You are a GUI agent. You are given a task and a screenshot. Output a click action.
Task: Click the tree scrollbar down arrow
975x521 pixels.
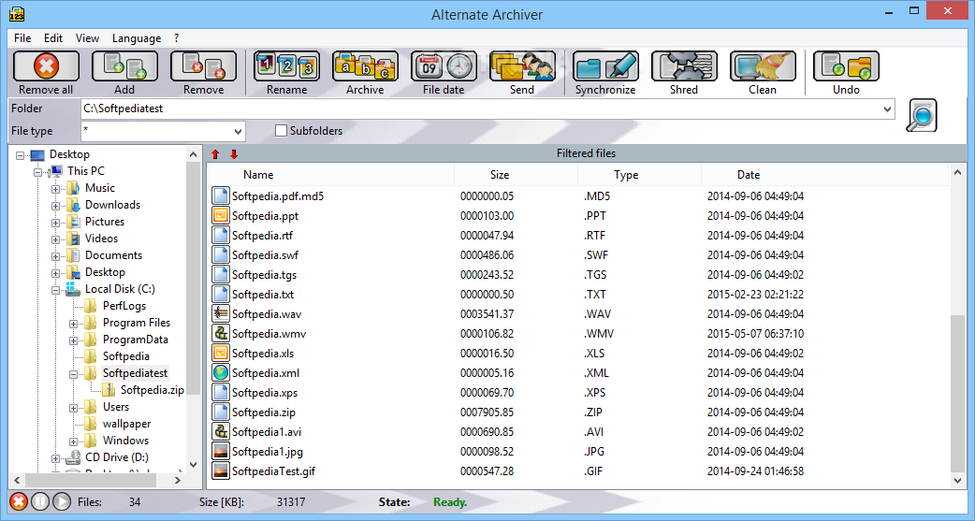(x=193, y=465)
